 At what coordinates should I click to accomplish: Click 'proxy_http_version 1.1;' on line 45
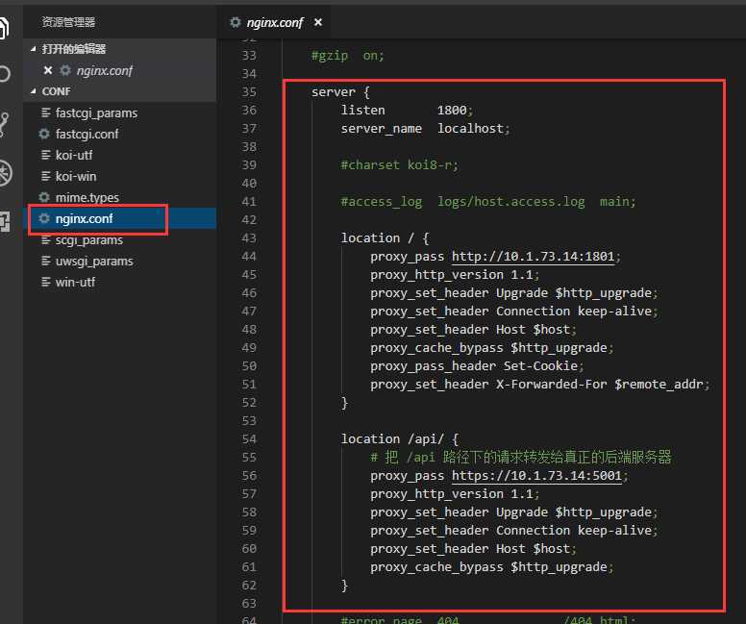pos(455,275)
